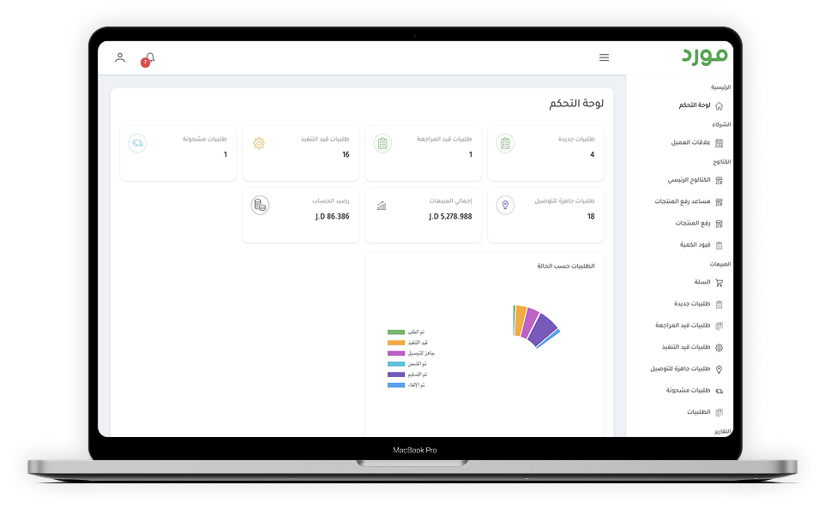The width and height of the screenshot is (825, 509).
Task: Click the large purple chart segment
Action: (x=542, y=329)
